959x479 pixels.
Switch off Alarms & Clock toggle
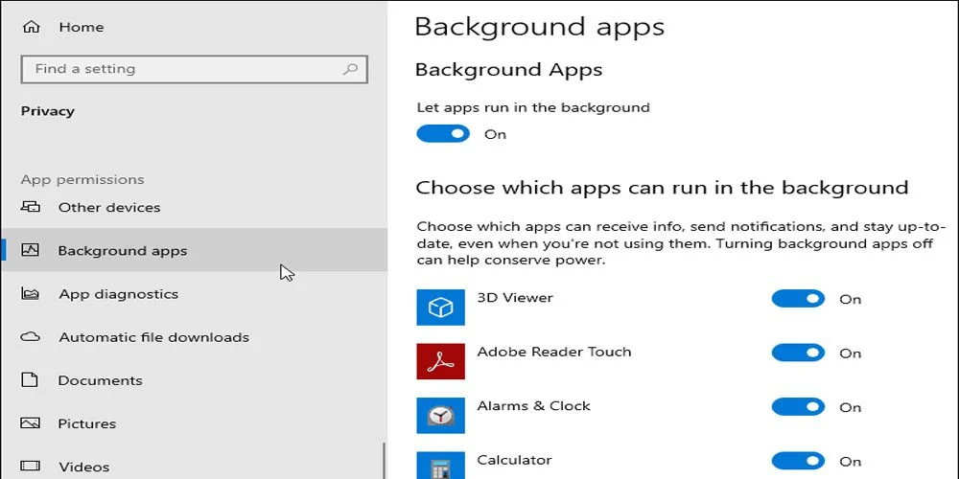tap(798, 407)
